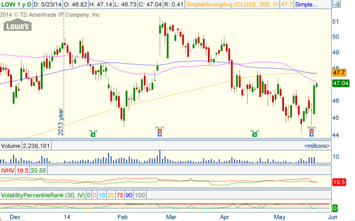Click the 14 year label on time axis
Image resolution: width=355 pixels, height=221 pixels.
pyautogui.click(x=67, y=217)
